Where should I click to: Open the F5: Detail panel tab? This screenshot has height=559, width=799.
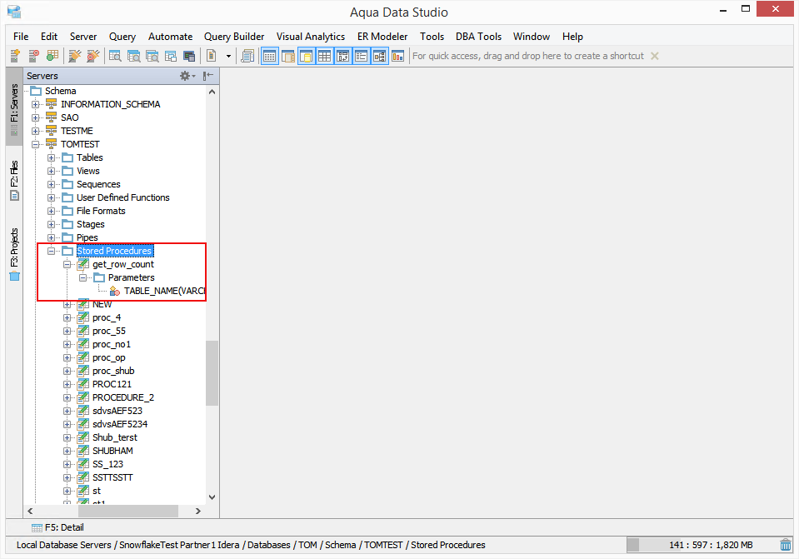pos(57,527)
